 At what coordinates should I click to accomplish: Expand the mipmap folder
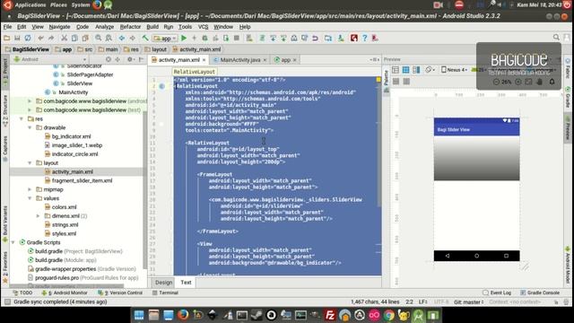(x=30, y=189)
